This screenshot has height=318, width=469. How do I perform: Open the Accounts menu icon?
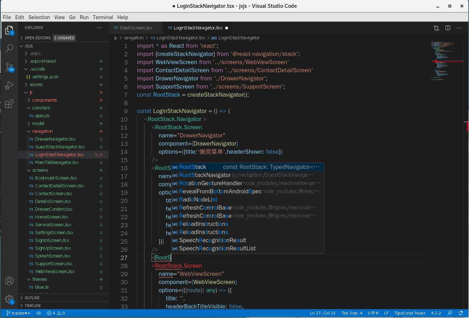click(9, 281)
